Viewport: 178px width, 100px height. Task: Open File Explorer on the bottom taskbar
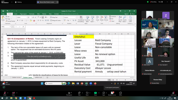click(11, 98)
